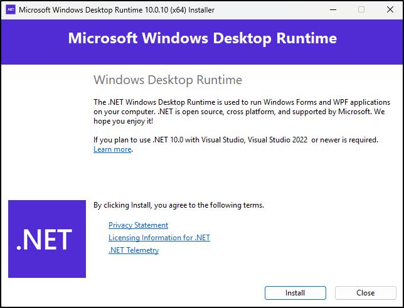Click the Install button

click(x=295, y=293)
